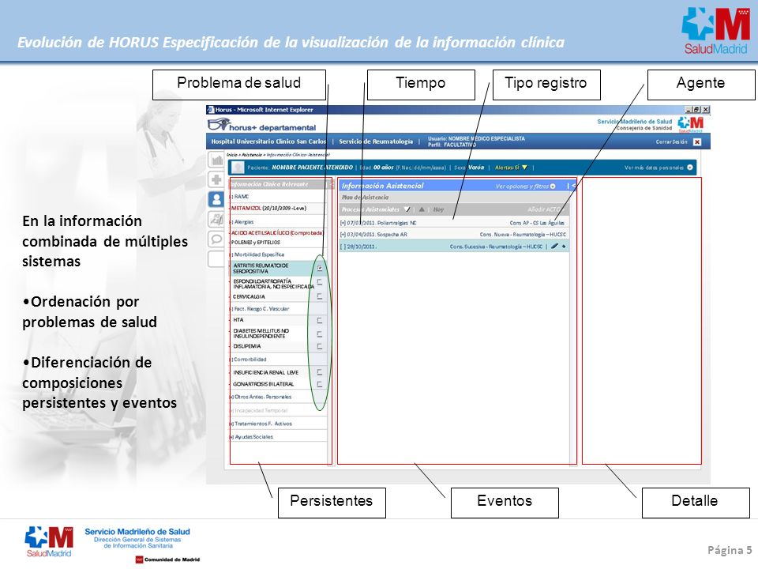Click Información Asistencial panel header
This screenshot has height=569, width=758.
(382, 186)
